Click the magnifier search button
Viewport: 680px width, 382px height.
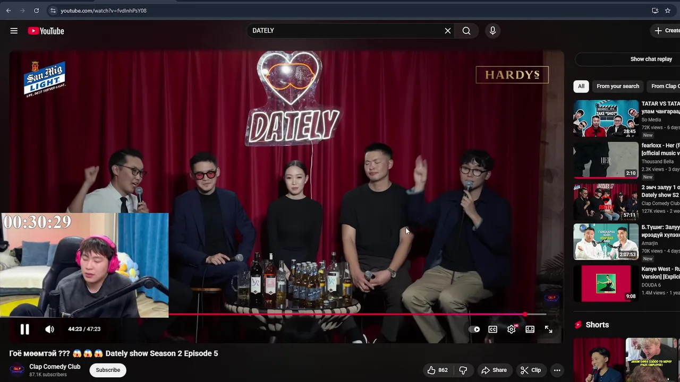tap(466, 31)
